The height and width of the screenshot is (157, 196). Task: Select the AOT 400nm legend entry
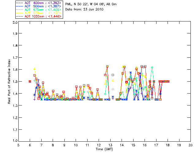pos(39,3)
